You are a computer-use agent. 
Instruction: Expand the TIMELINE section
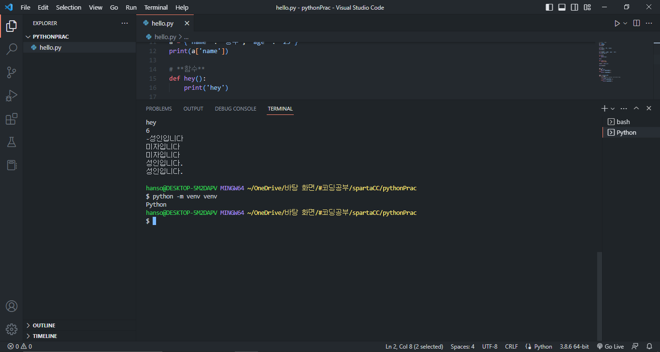click(x=79, y=336)
